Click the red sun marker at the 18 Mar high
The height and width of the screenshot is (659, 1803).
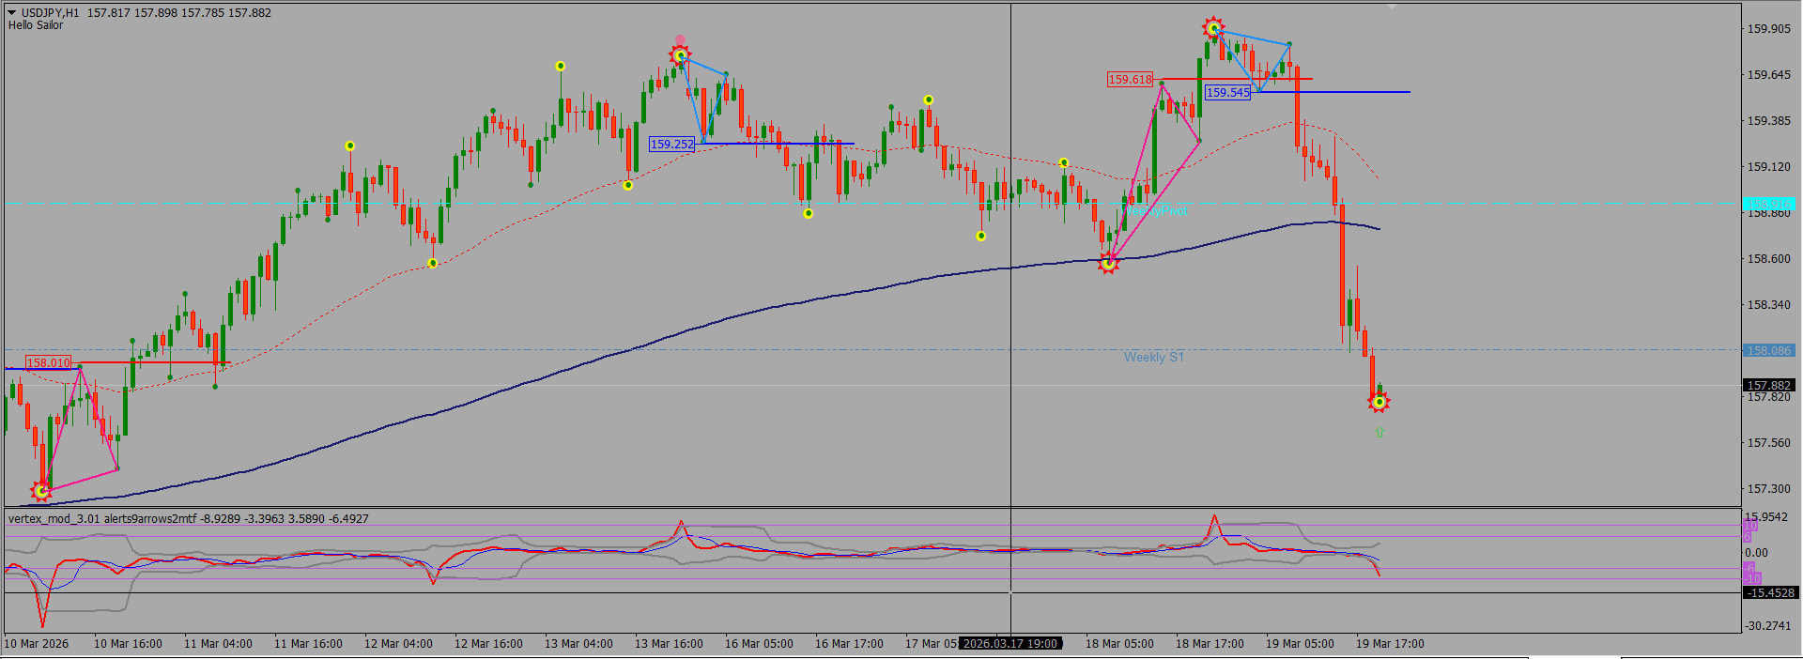pos(1213,28)
